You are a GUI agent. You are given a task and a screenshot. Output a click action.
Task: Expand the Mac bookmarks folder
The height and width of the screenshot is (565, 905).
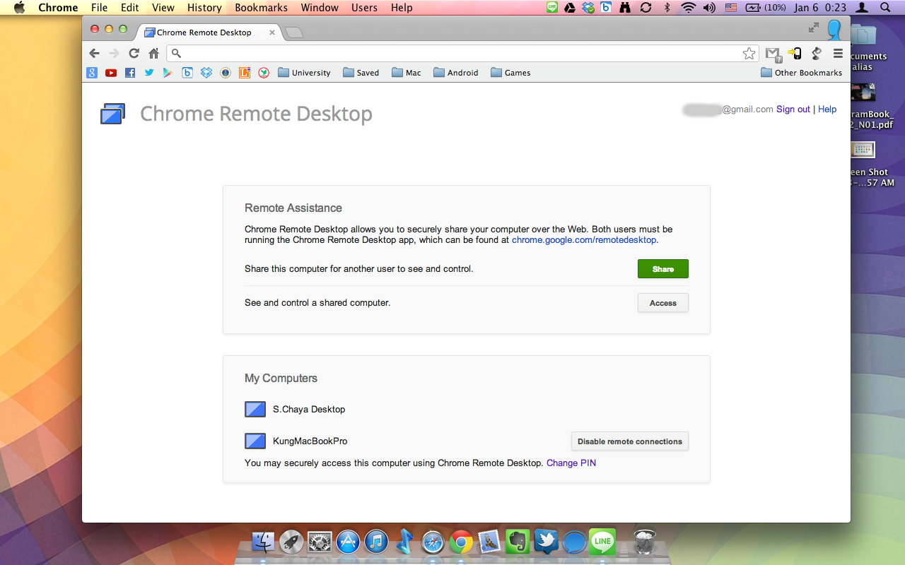tap(406, 73)
